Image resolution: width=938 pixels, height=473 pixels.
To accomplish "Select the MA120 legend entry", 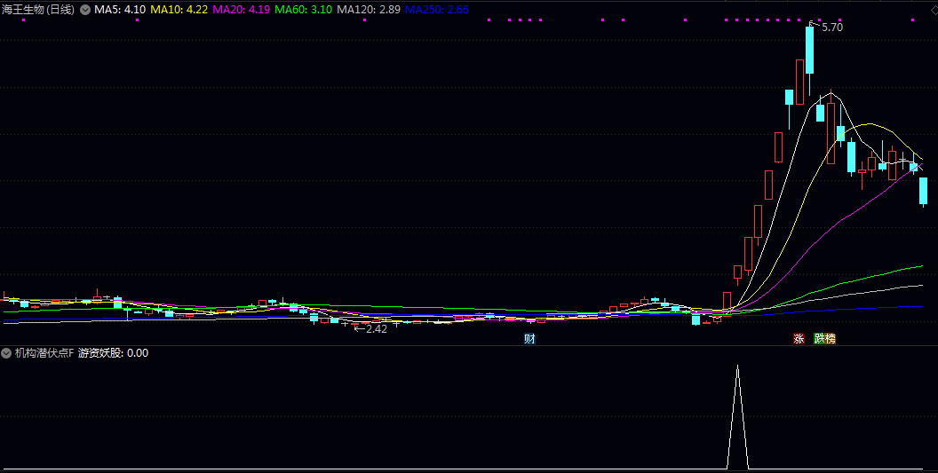I will click(370, 10).
